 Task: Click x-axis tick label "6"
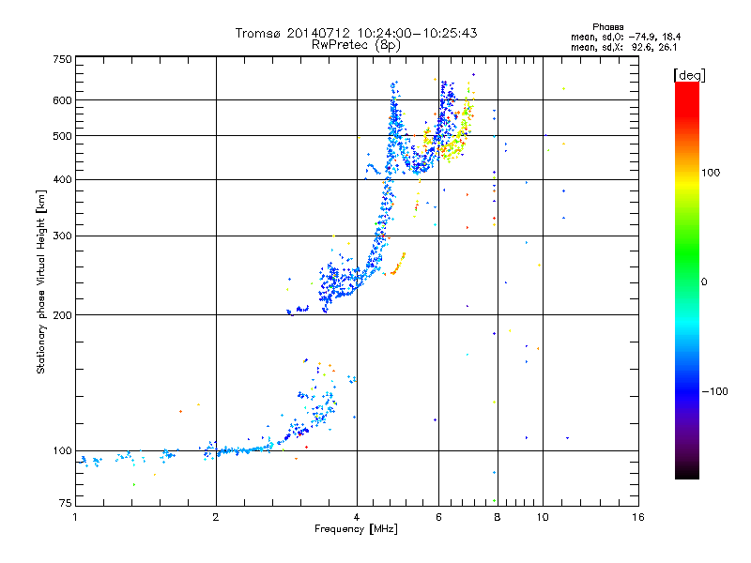pos(438,517)
